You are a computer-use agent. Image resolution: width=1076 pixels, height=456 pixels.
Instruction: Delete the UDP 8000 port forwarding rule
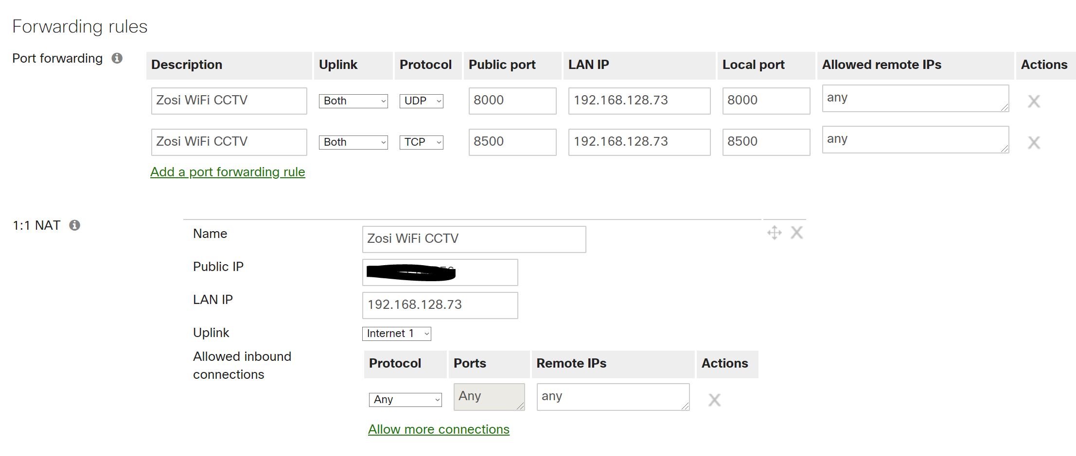(1034, 101)
